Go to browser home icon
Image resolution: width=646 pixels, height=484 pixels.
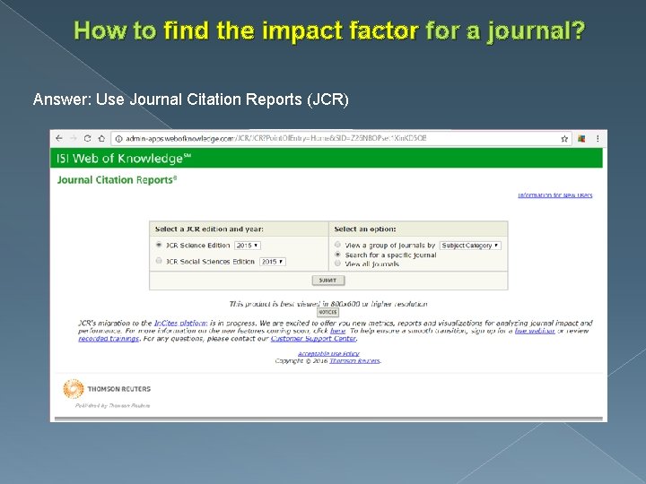click(x=101, y=138)
